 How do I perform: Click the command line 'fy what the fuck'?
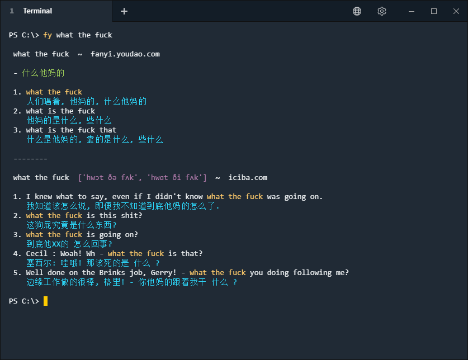tap(78, 35)
